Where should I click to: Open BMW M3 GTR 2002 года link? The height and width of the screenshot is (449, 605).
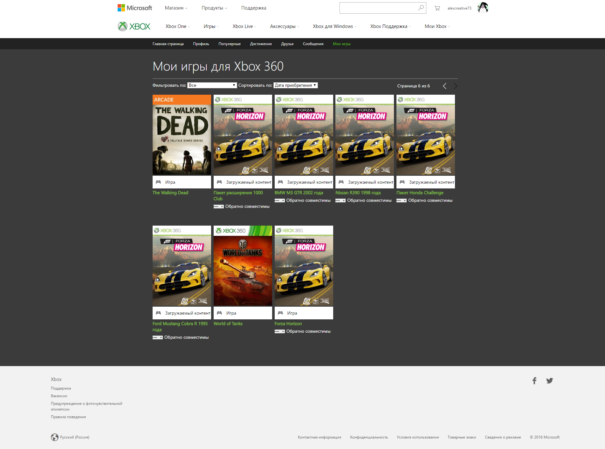299,193
